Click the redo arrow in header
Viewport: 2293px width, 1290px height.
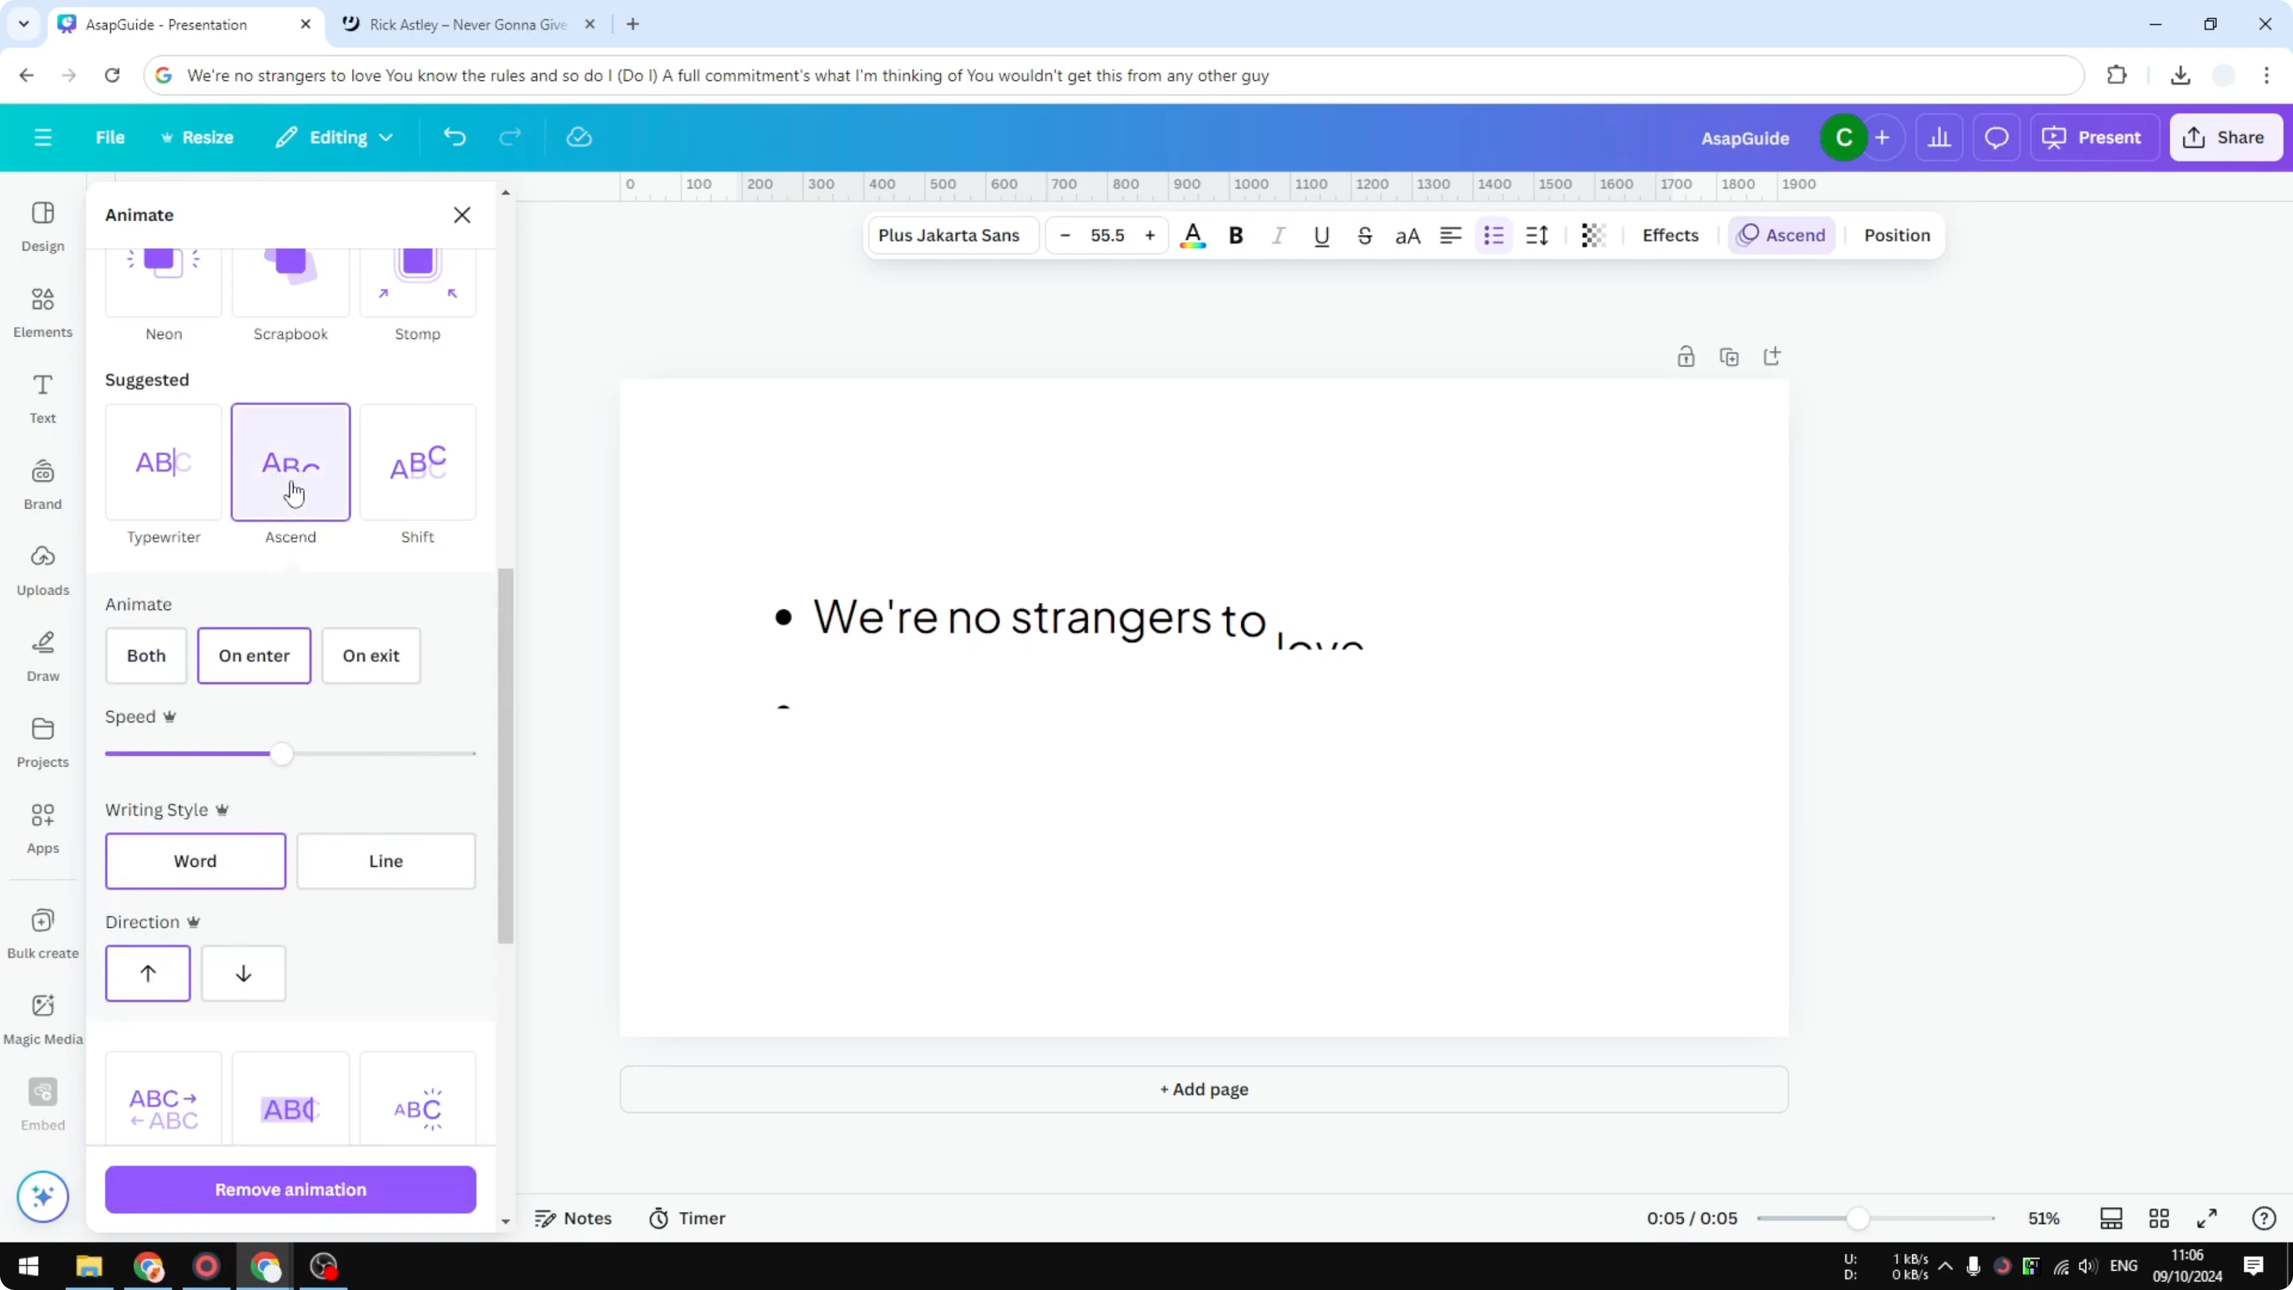pyautogui.click(x=509, y=137)
